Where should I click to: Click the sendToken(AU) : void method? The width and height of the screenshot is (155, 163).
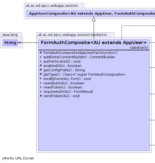[x=59, y=96]
